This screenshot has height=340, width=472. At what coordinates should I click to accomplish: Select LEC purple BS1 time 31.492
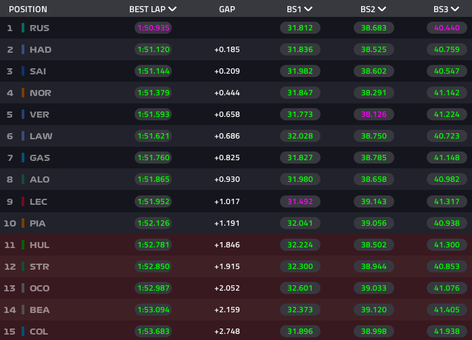(300, 201)
